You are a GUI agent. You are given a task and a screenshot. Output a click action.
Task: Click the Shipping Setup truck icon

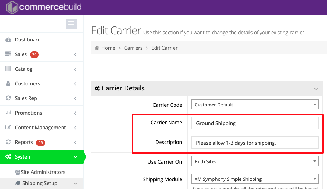tap(18, 183)
